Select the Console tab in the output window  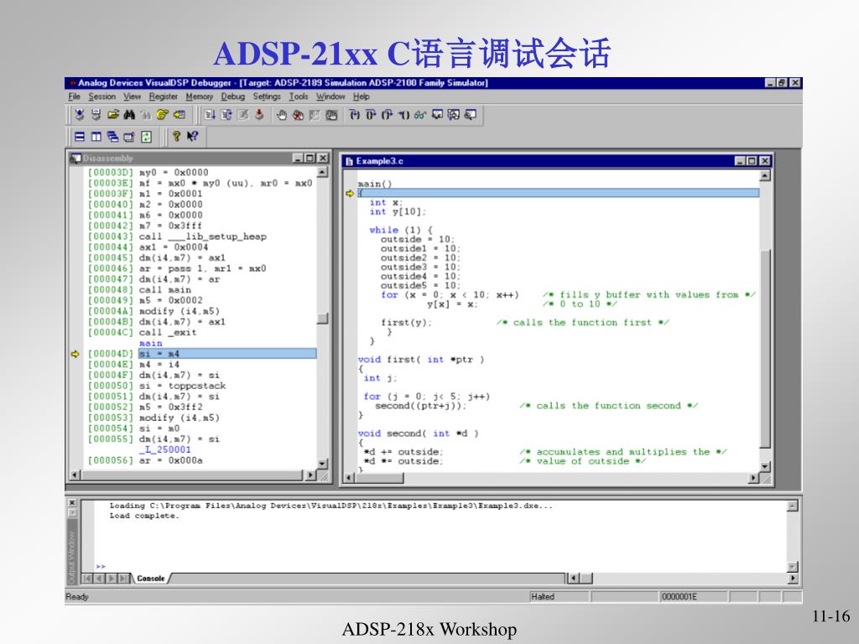pos(151,579)
